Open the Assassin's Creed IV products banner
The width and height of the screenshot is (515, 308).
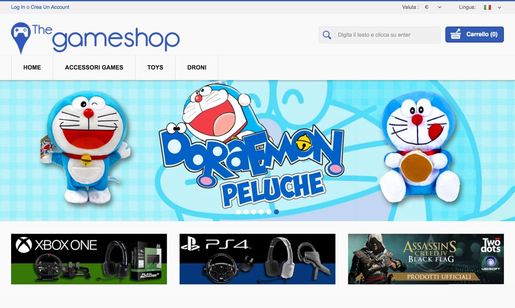click(426, 259)
